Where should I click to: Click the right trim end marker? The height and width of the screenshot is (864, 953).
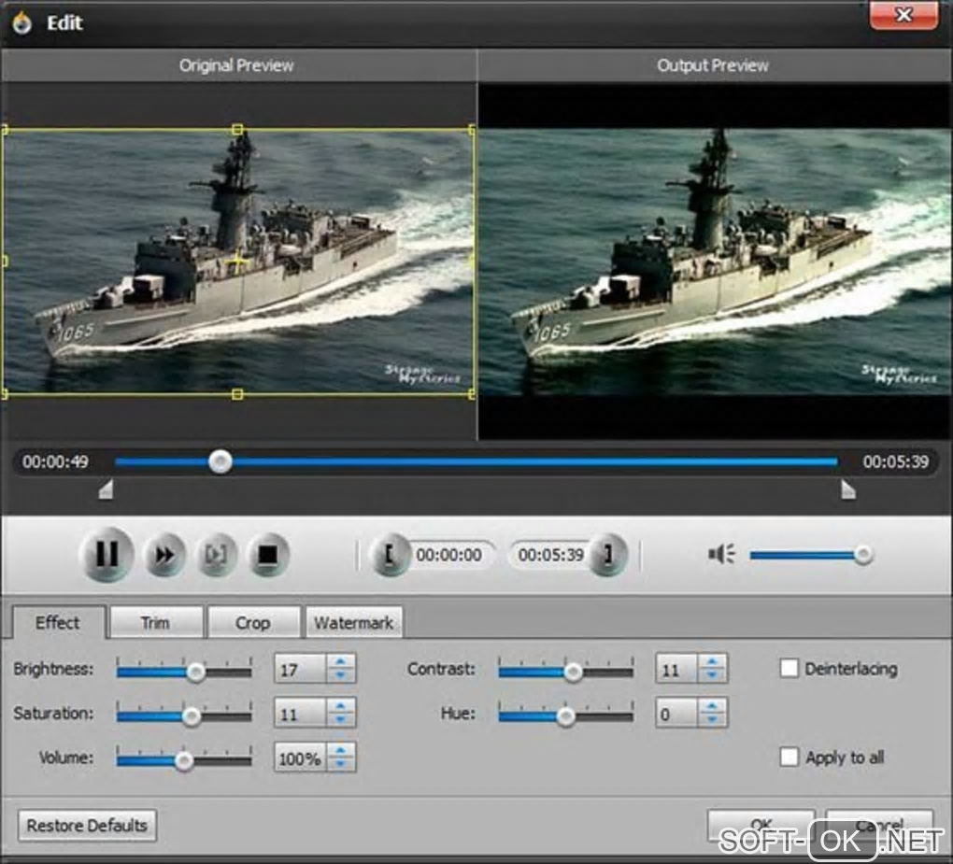pos(847,489)
